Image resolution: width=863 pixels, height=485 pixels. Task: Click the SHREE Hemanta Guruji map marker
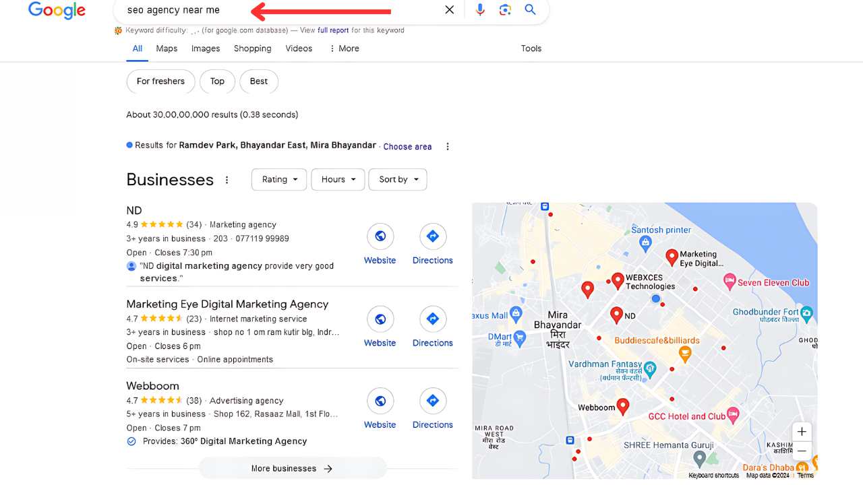click(700, 458)
